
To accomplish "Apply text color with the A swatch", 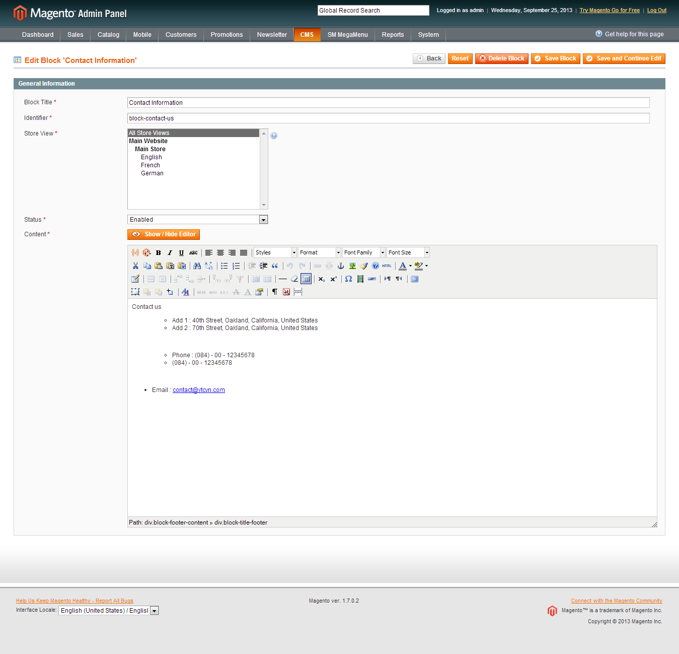I will [403, 266].
